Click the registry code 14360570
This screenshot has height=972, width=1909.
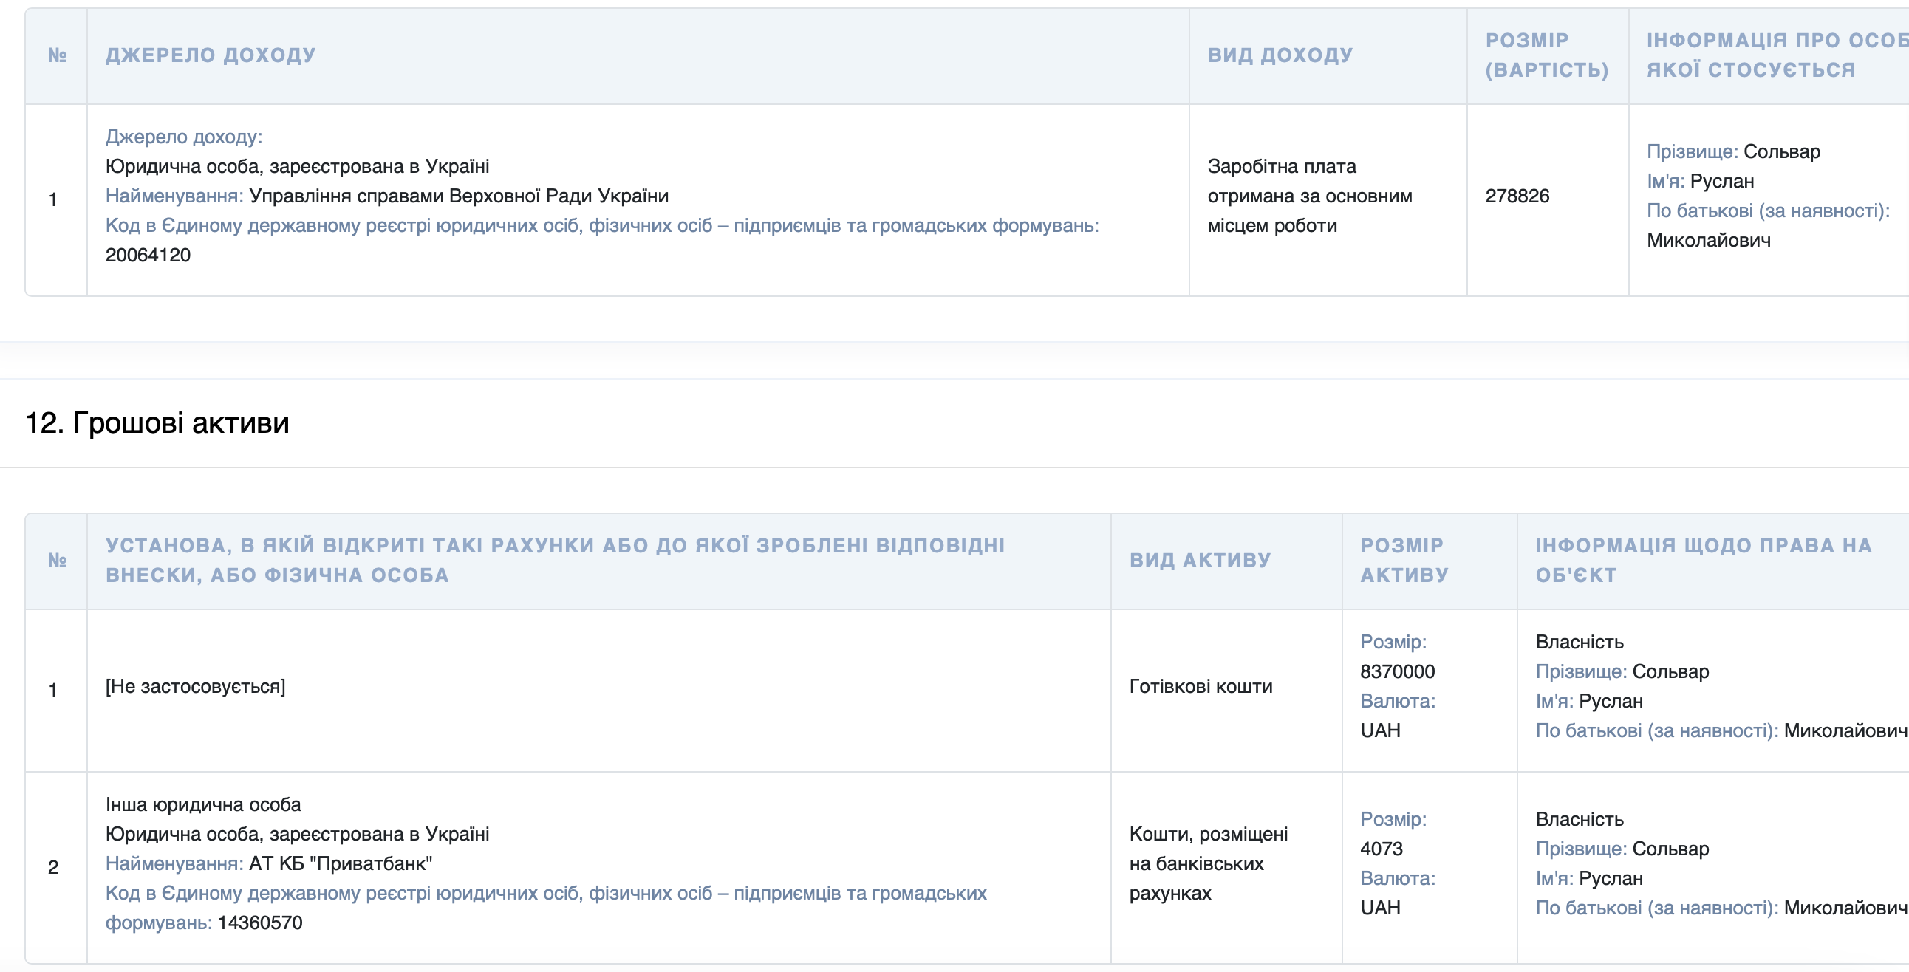(x=260, y=923)
